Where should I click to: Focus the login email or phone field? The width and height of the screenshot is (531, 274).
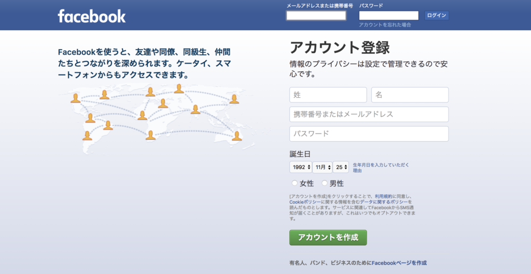[x=316, y=16]
